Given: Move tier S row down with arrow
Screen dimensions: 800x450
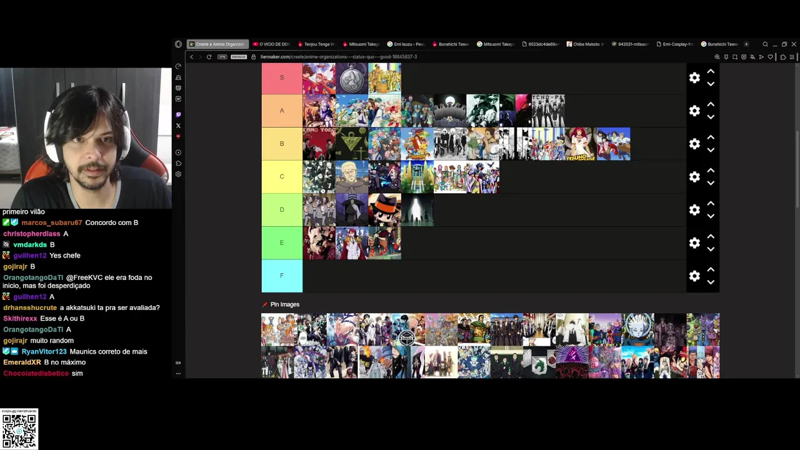Looking at the screenshot, I should click(711, 84).
